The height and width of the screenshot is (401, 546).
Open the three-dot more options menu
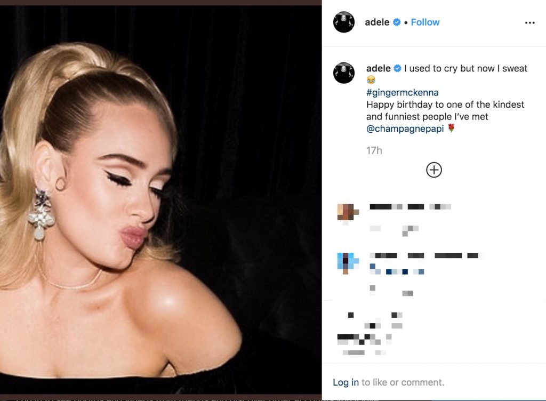529,22
